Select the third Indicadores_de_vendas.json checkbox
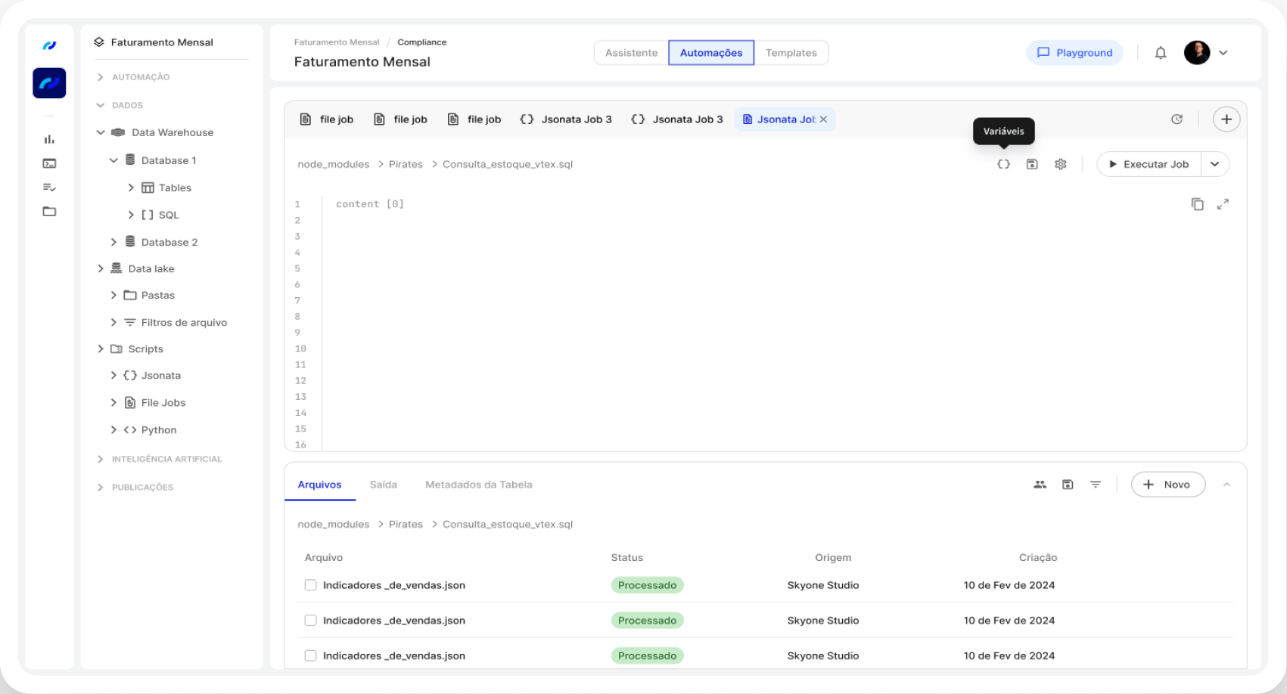1287x694 pixels. point(310,655)
